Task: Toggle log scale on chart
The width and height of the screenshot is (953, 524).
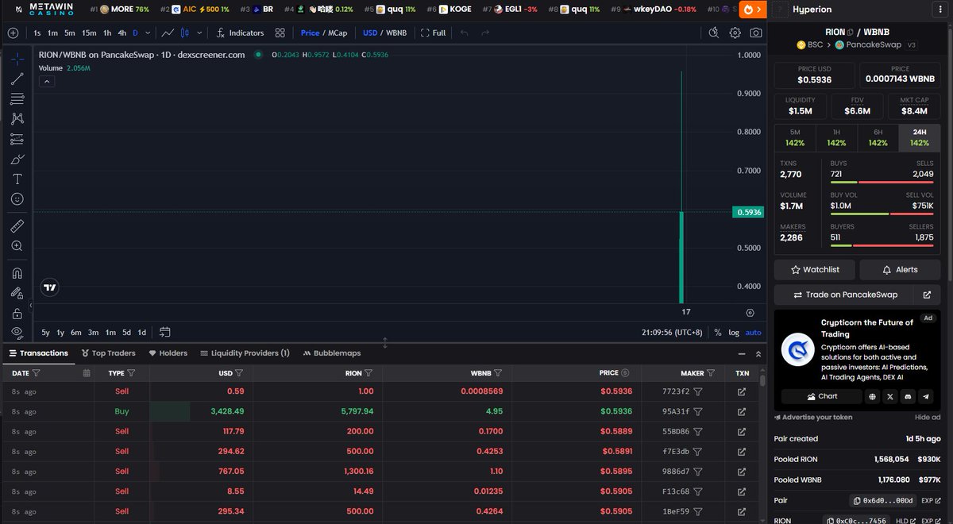Action: [x=733, y=333]
